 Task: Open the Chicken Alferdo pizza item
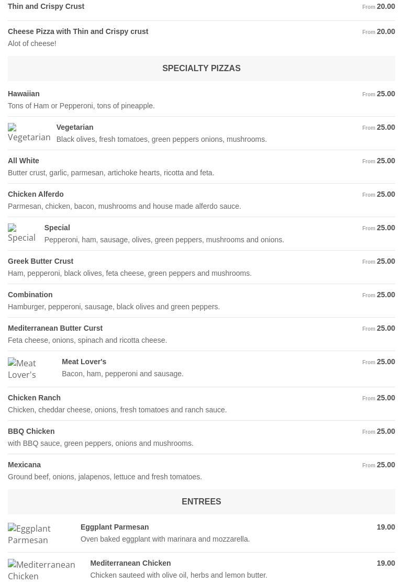tap(36, 194)
